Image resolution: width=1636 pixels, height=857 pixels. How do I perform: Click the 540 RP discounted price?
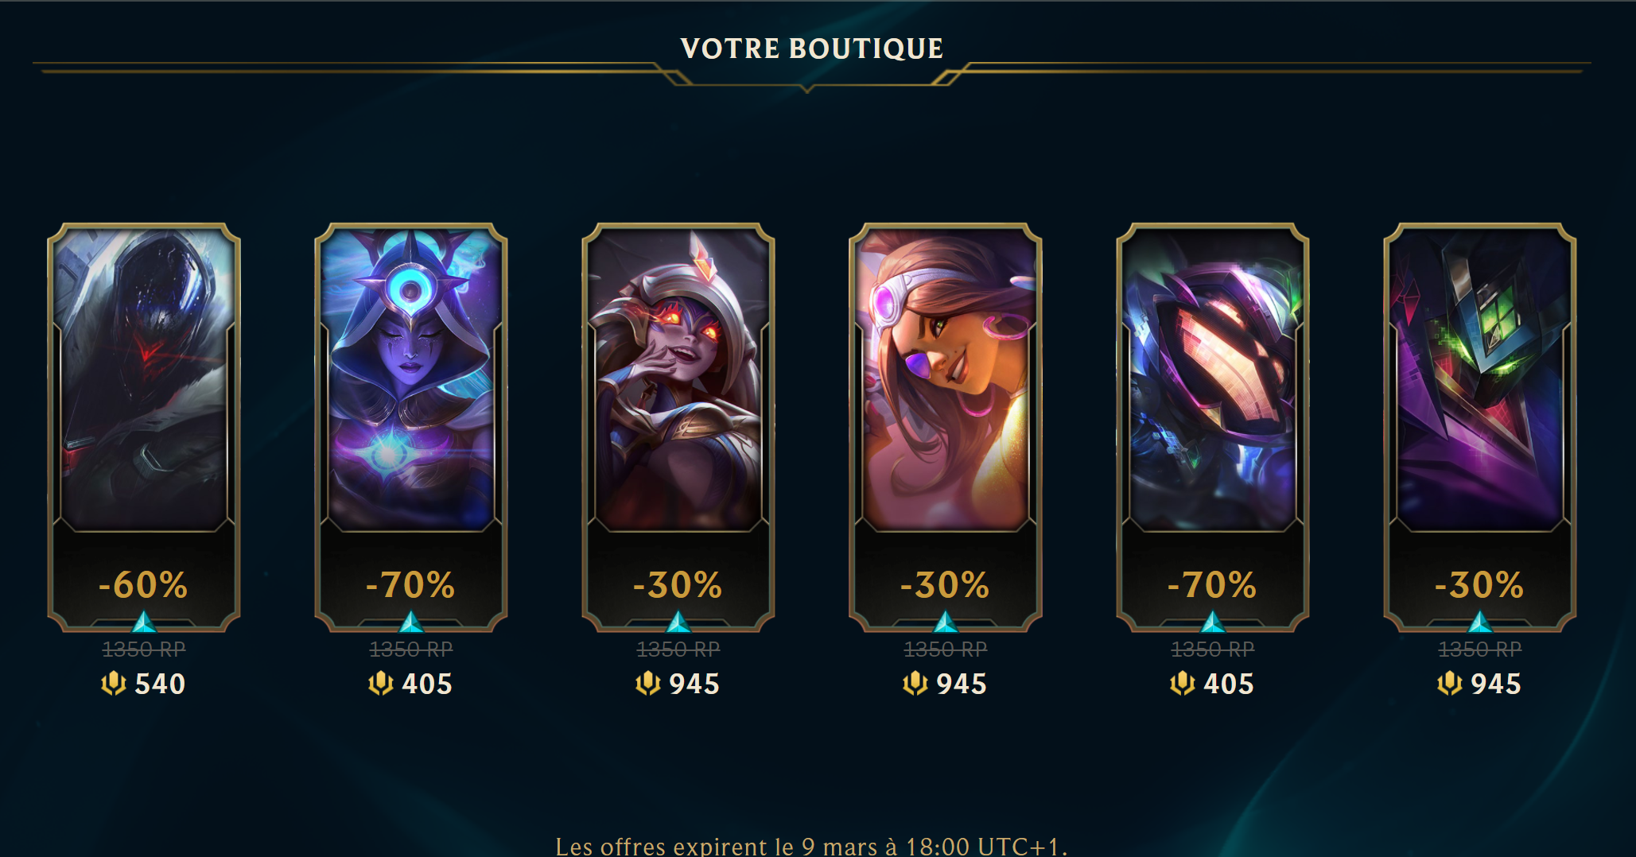(x=160, y=684)
